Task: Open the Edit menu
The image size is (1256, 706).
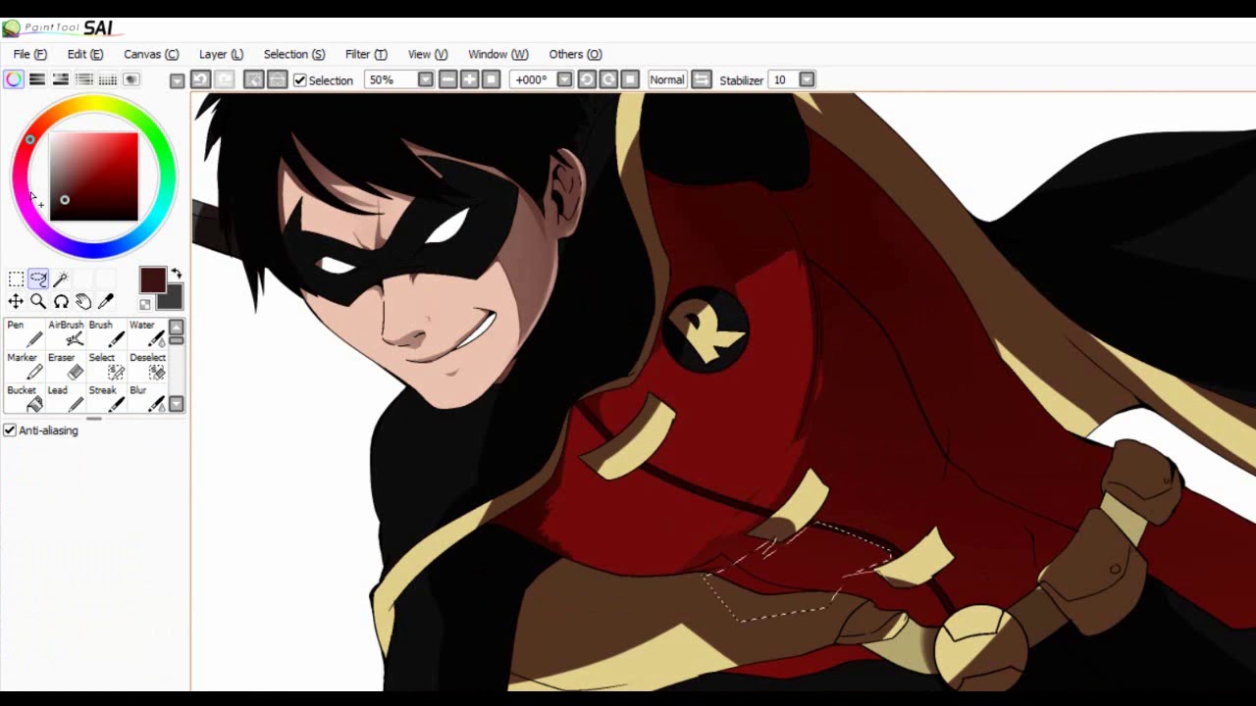Action: [x=84, y=54]
